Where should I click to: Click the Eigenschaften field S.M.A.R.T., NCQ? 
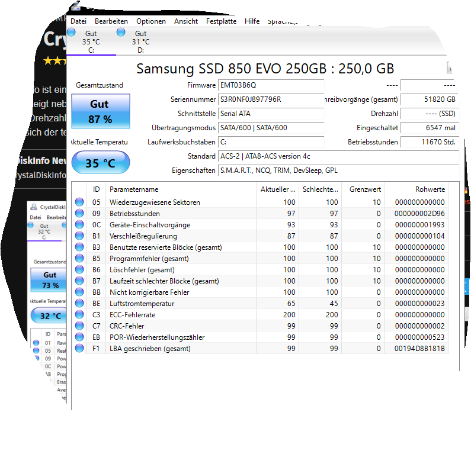tap(338, 170)
